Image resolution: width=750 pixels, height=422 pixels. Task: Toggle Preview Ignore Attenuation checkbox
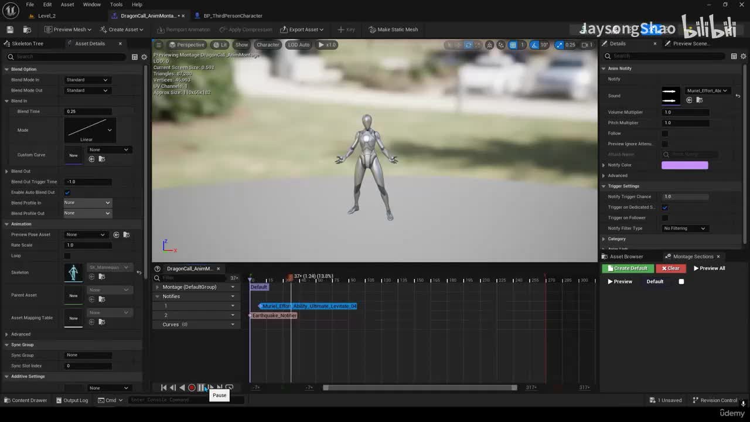pyautogui.click(x=664, y=144)
